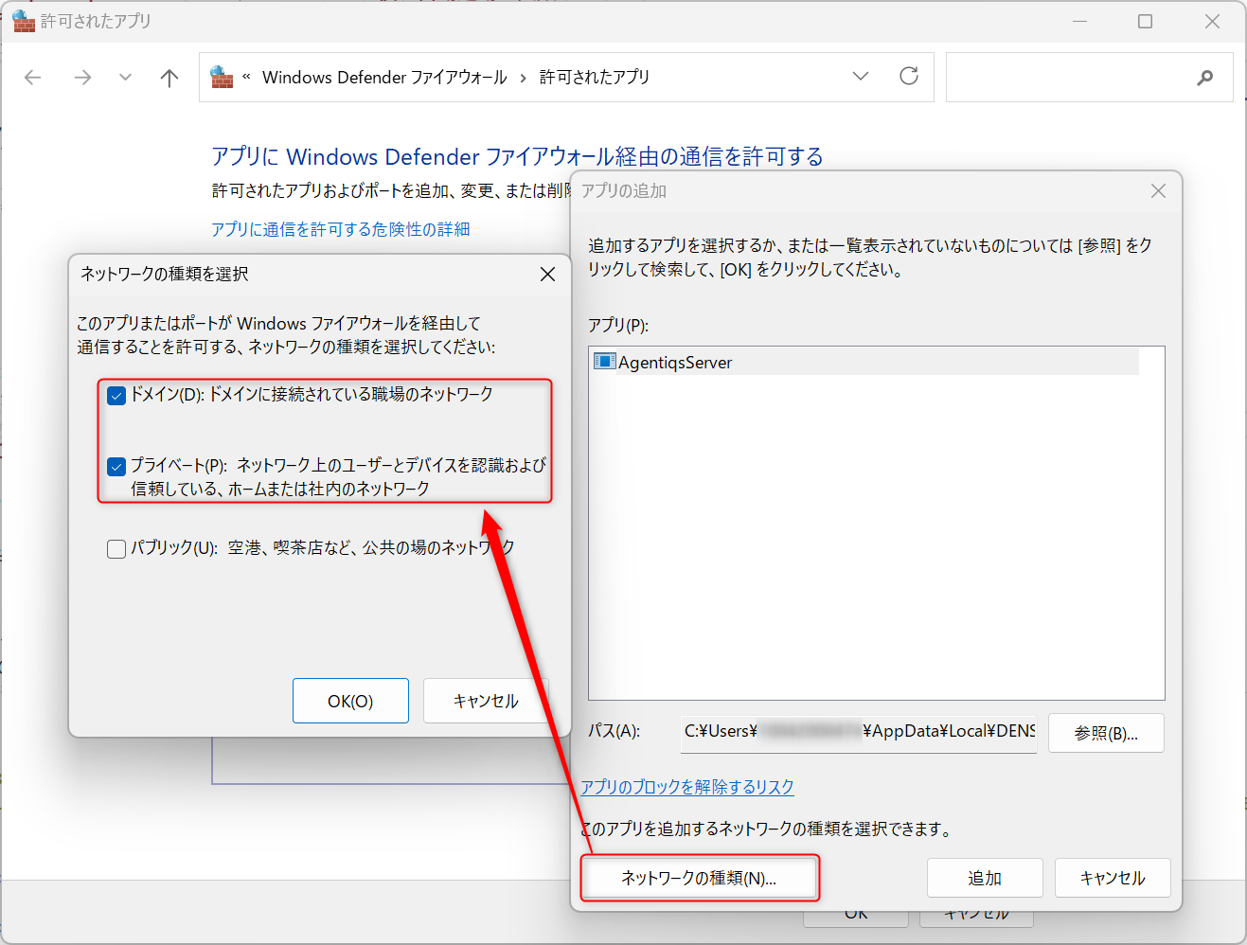Refresh the current page
The width and height of the screenshot is (1247, 945).
[908, 77]
